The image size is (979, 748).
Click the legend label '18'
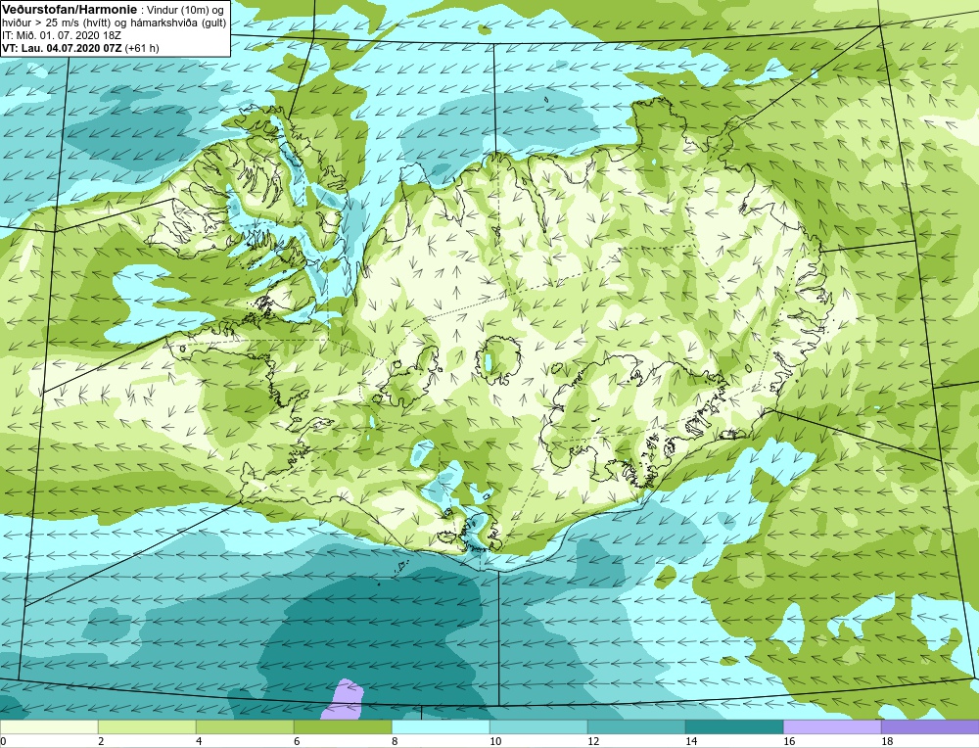(887, 742)
